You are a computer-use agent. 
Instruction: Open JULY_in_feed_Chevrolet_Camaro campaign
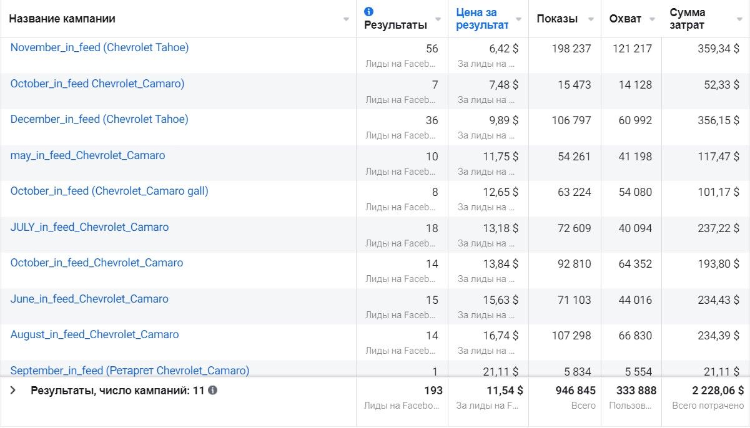tap(89, 227)
